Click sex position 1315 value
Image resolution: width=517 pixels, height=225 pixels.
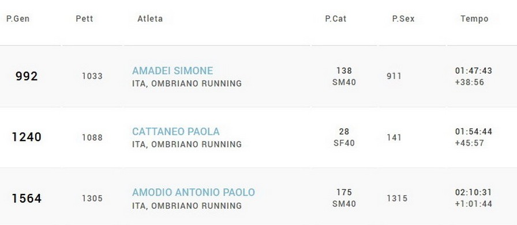pos(397,199)
